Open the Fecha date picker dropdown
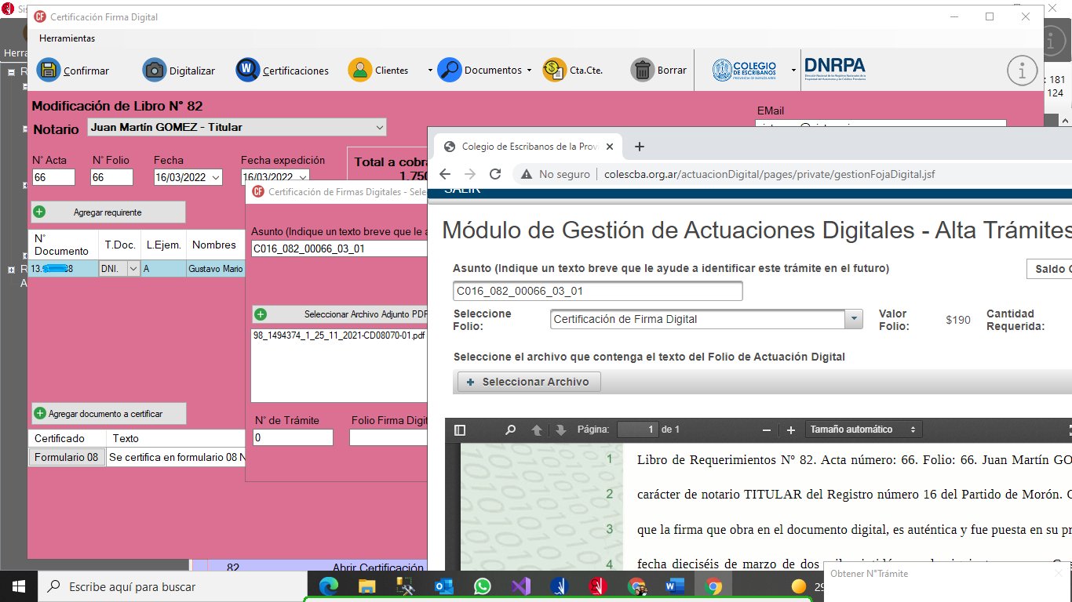 (x=214, y=177)
